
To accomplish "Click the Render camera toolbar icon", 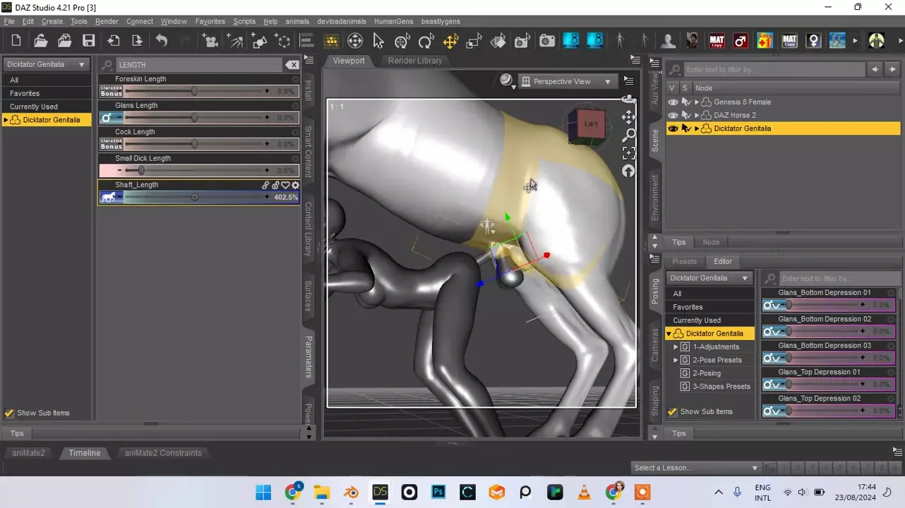I will tap(547, 41).
